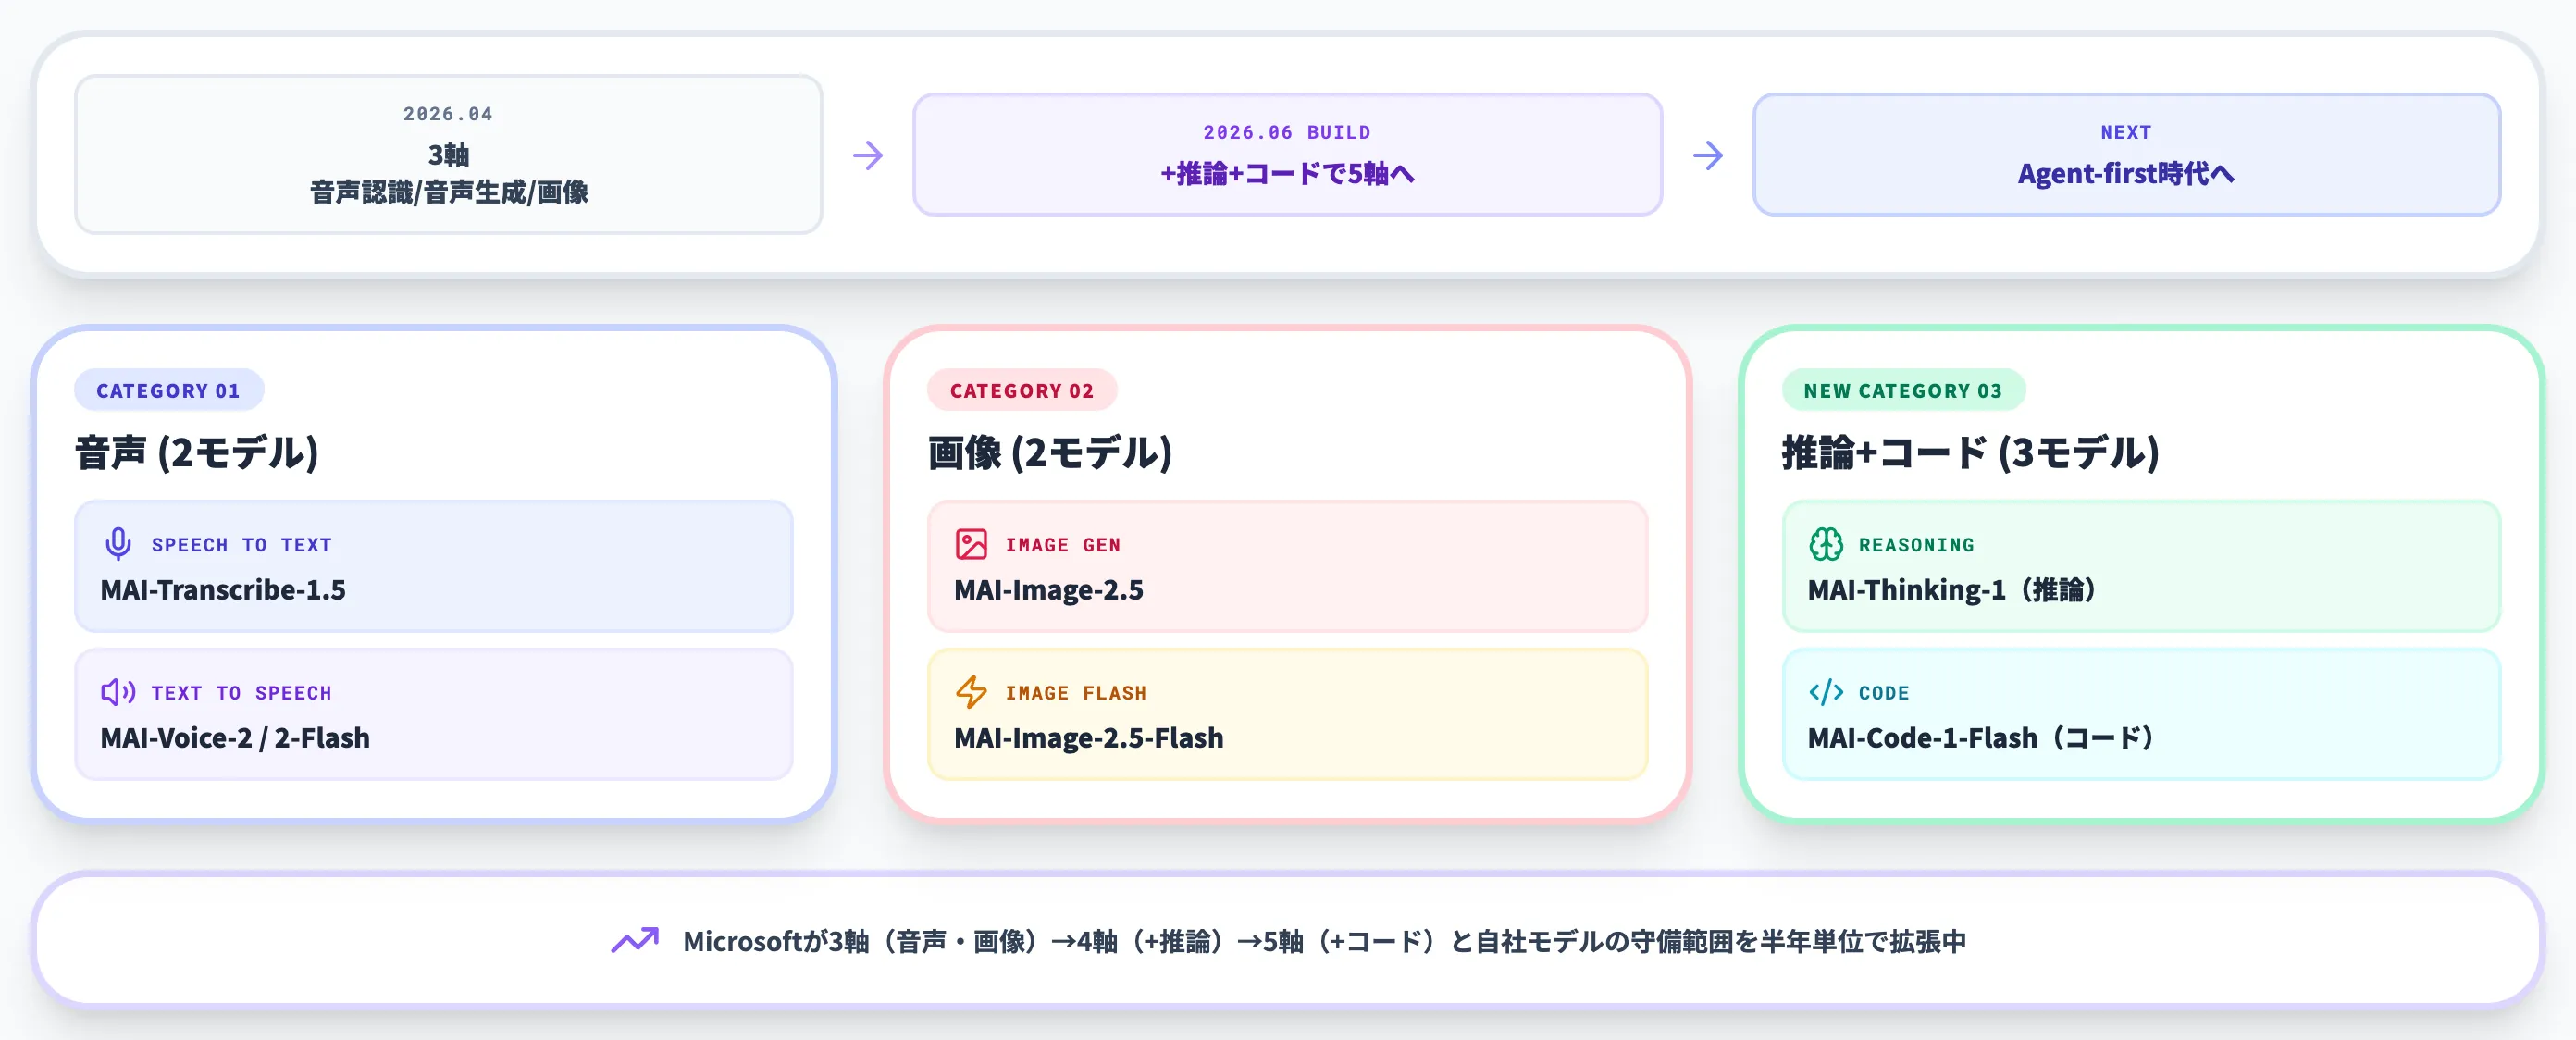Open the MAI-Transcribe-1.5 card

click(x=434, y=566)
